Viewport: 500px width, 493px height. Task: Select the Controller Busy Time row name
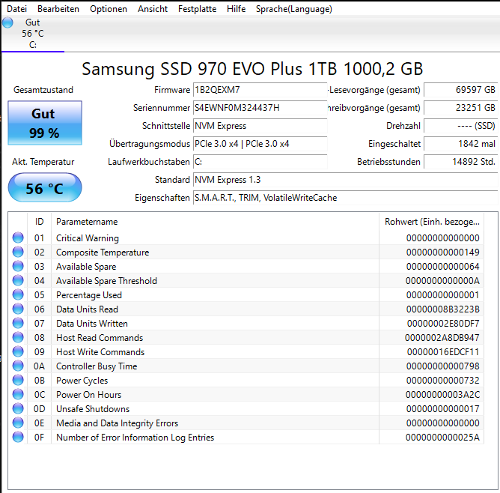(x=97, y=366)
